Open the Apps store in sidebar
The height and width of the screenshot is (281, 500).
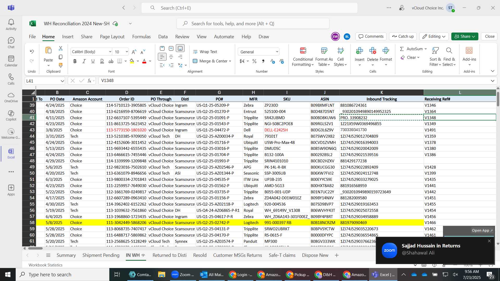(11, 190)
